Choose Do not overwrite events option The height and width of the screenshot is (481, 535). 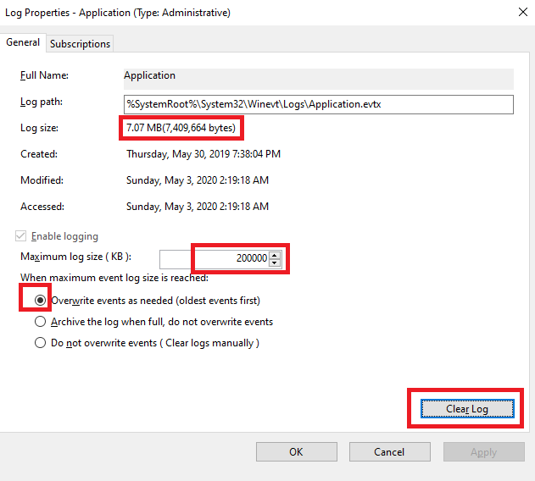pos(40,343)
